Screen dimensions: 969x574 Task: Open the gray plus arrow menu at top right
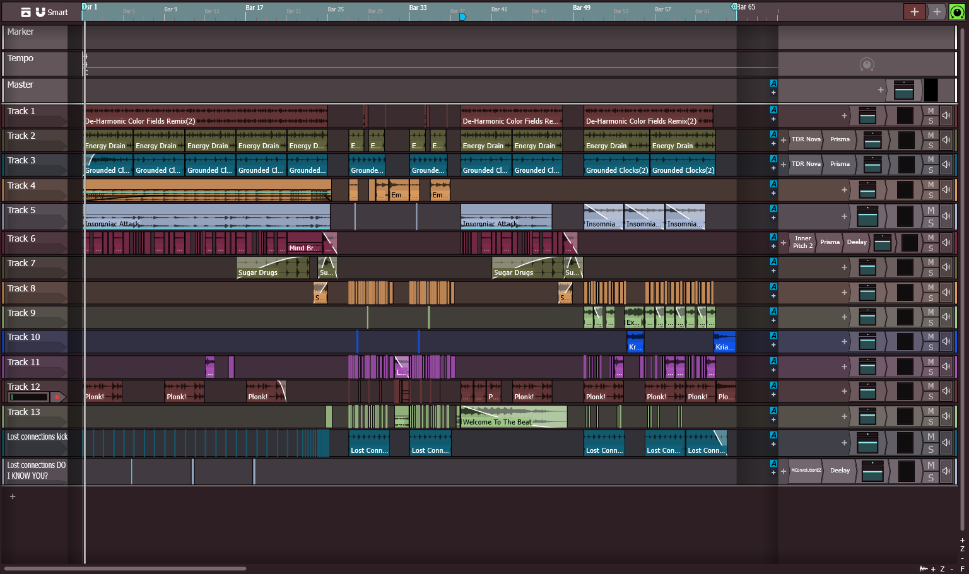click(x=937, y=11)
